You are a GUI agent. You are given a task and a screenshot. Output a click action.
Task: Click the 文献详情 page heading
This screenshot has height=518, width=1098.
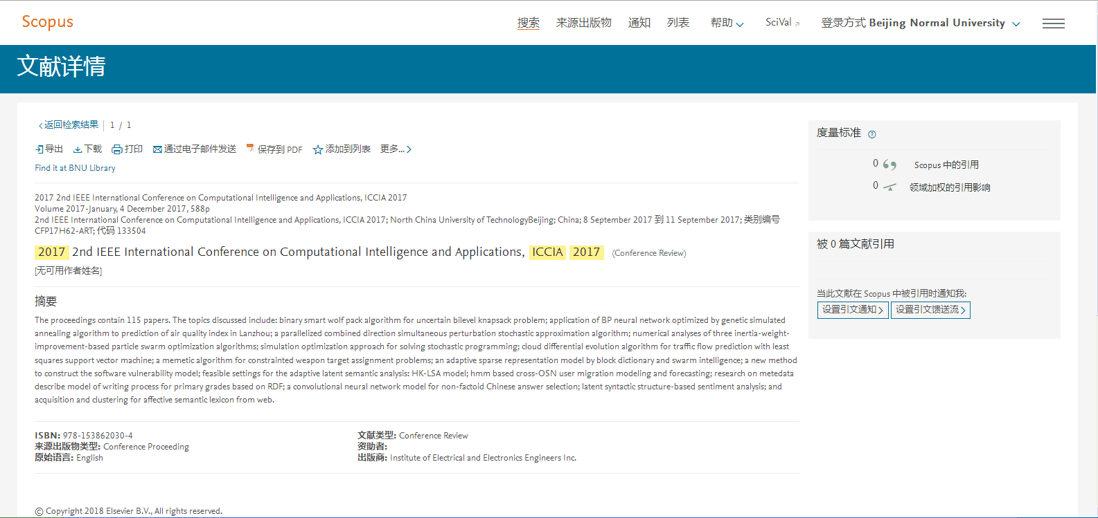coord(61,66)
